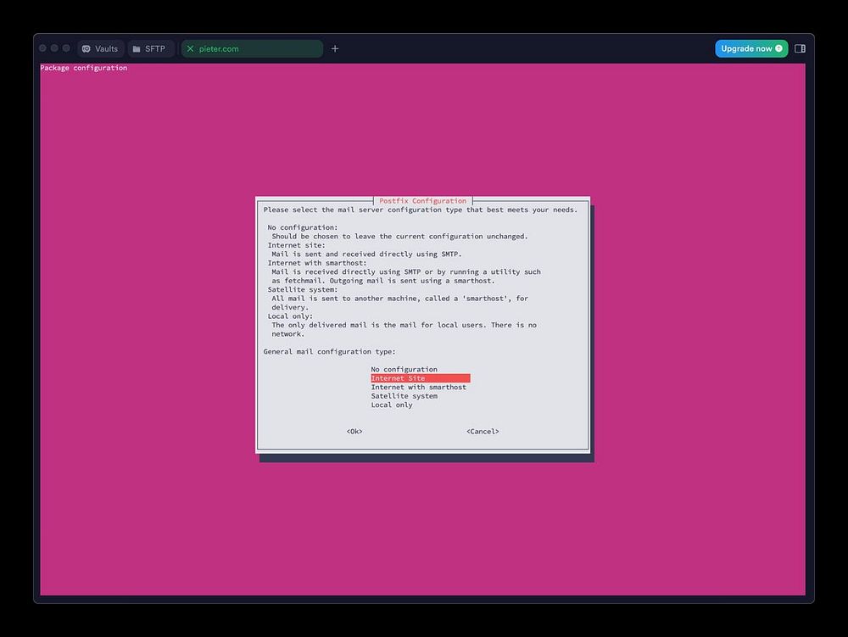The image size is (848, 637).
Task: Close the pieter.com tab with X icon
Action: click(x=190, y=48)
